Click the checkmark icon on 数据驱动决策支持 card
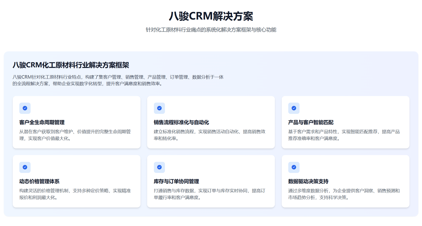 coord(294,167)
